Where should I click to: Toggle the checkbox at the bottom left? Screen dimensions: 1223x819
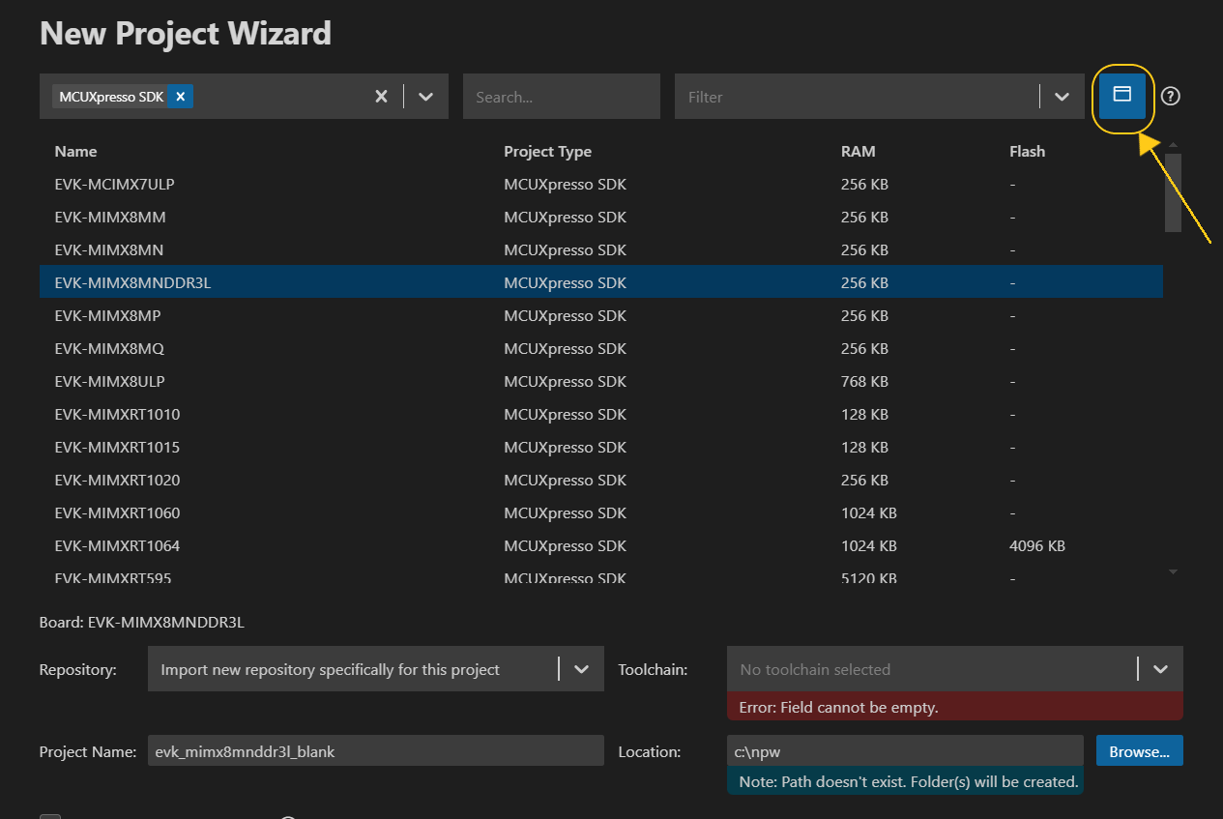[x=49, y=815]
